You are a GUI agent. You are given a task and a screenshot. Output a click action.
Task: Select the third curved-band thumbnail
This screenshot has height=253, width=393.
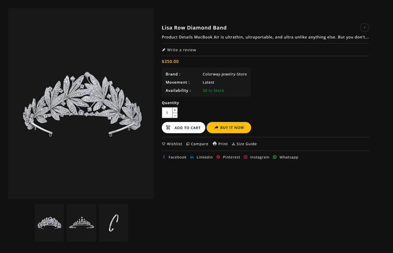(x=114, y=223)
